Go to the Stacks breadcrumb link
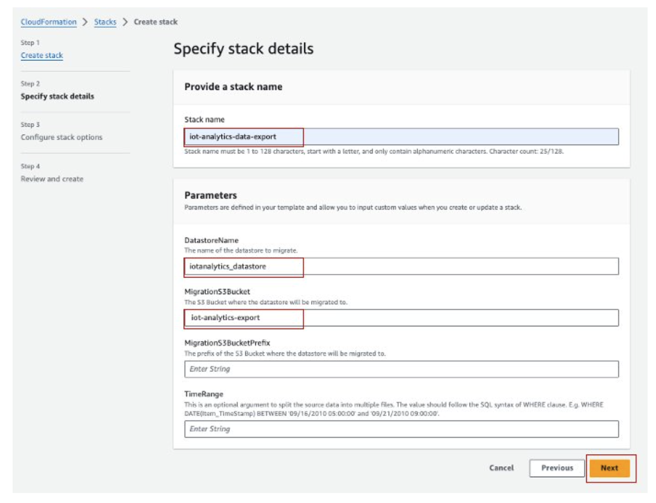Viewport: 656px width, 503px height. click(x=105, y=22)
